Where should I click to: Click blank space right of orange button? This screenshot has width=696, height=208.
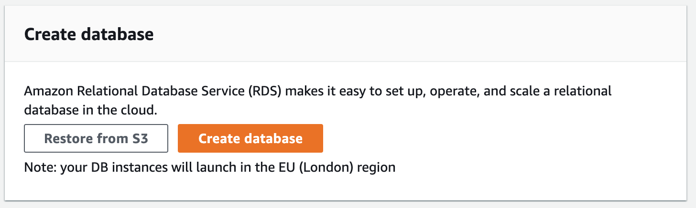(x=478, y=138)
